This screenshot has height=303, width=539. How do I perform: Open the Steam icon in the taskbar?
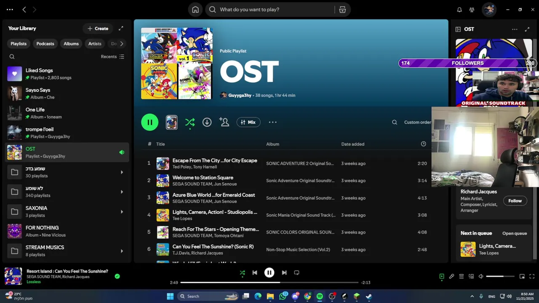369,296
